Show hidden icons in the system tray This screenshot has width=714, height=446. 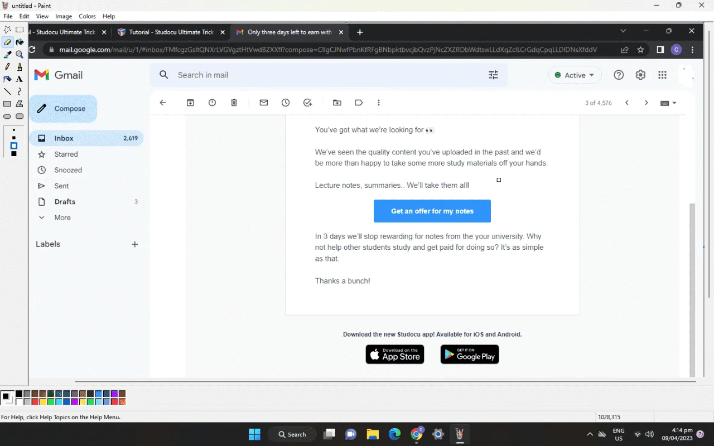tap(590, 434)
